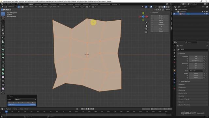
Task: Expand the Motion Paths panel
Action: 183,93
